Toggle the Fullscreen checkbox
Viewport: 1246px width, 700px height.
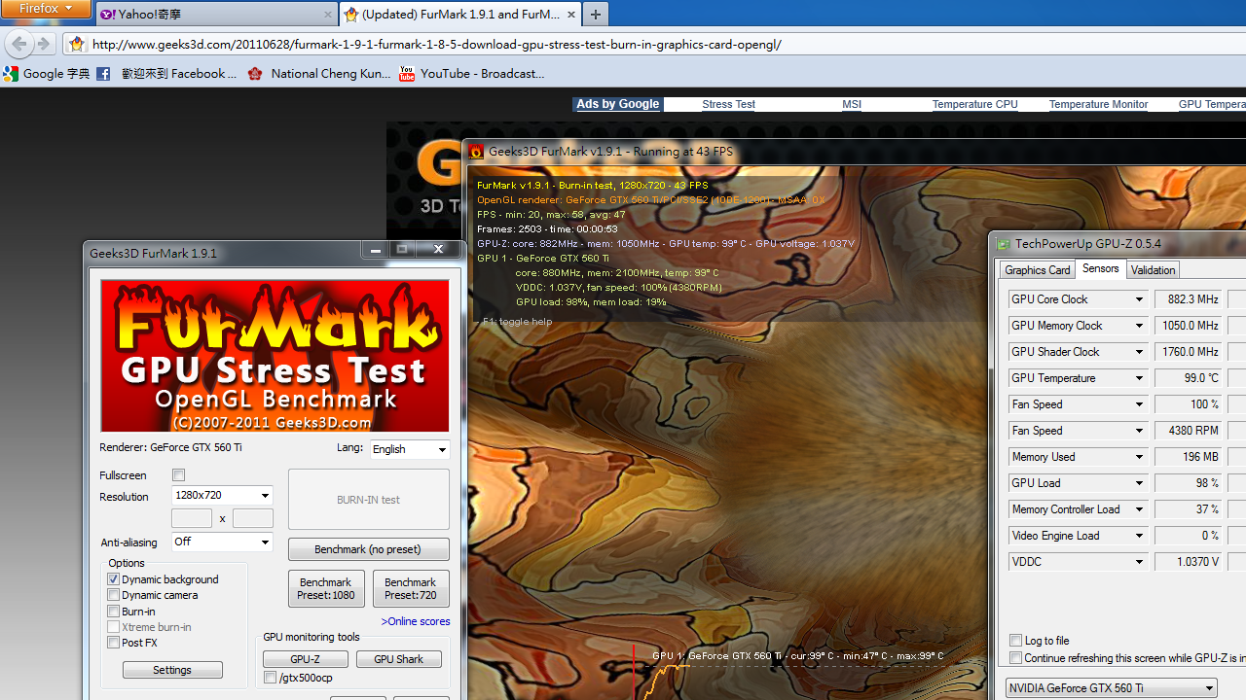pos(178,475)
